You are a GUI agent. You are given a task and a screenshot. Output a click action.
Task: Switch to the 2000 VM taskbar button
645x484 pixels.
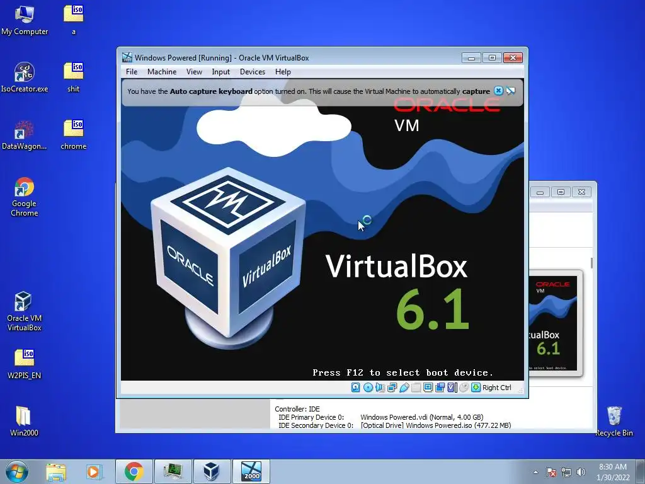251,471
